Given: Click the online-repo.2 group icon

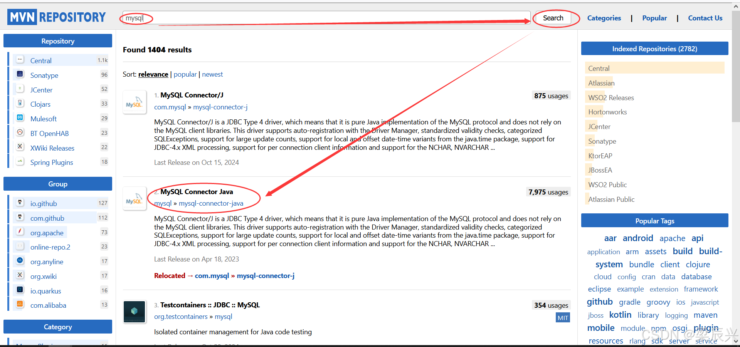Looking at the screenshot, I should 20,246.
